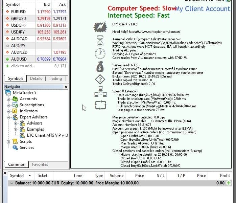Expand the Scripts tree node
This screenshot has width=236, height=203.
click(8, 142)
